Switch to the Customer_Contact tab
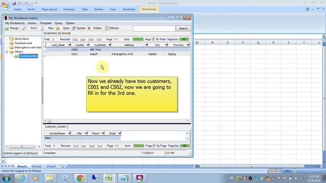Screen dimensions: 326x183 (x=56, y=127)
